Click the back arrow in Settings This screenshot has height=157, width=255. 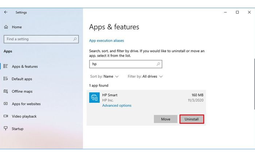6,12
